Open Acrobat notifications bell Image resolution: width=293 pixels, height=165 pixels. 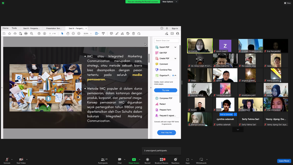[x=167, y=28]
